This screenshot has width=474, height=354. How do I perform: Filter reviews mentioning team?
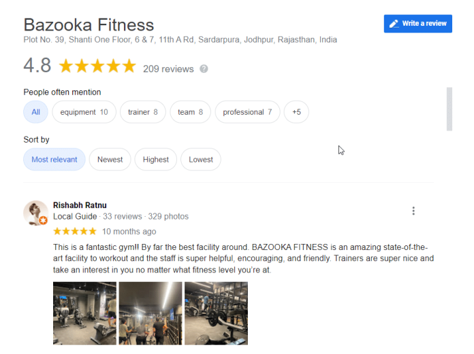pos(190,112)
